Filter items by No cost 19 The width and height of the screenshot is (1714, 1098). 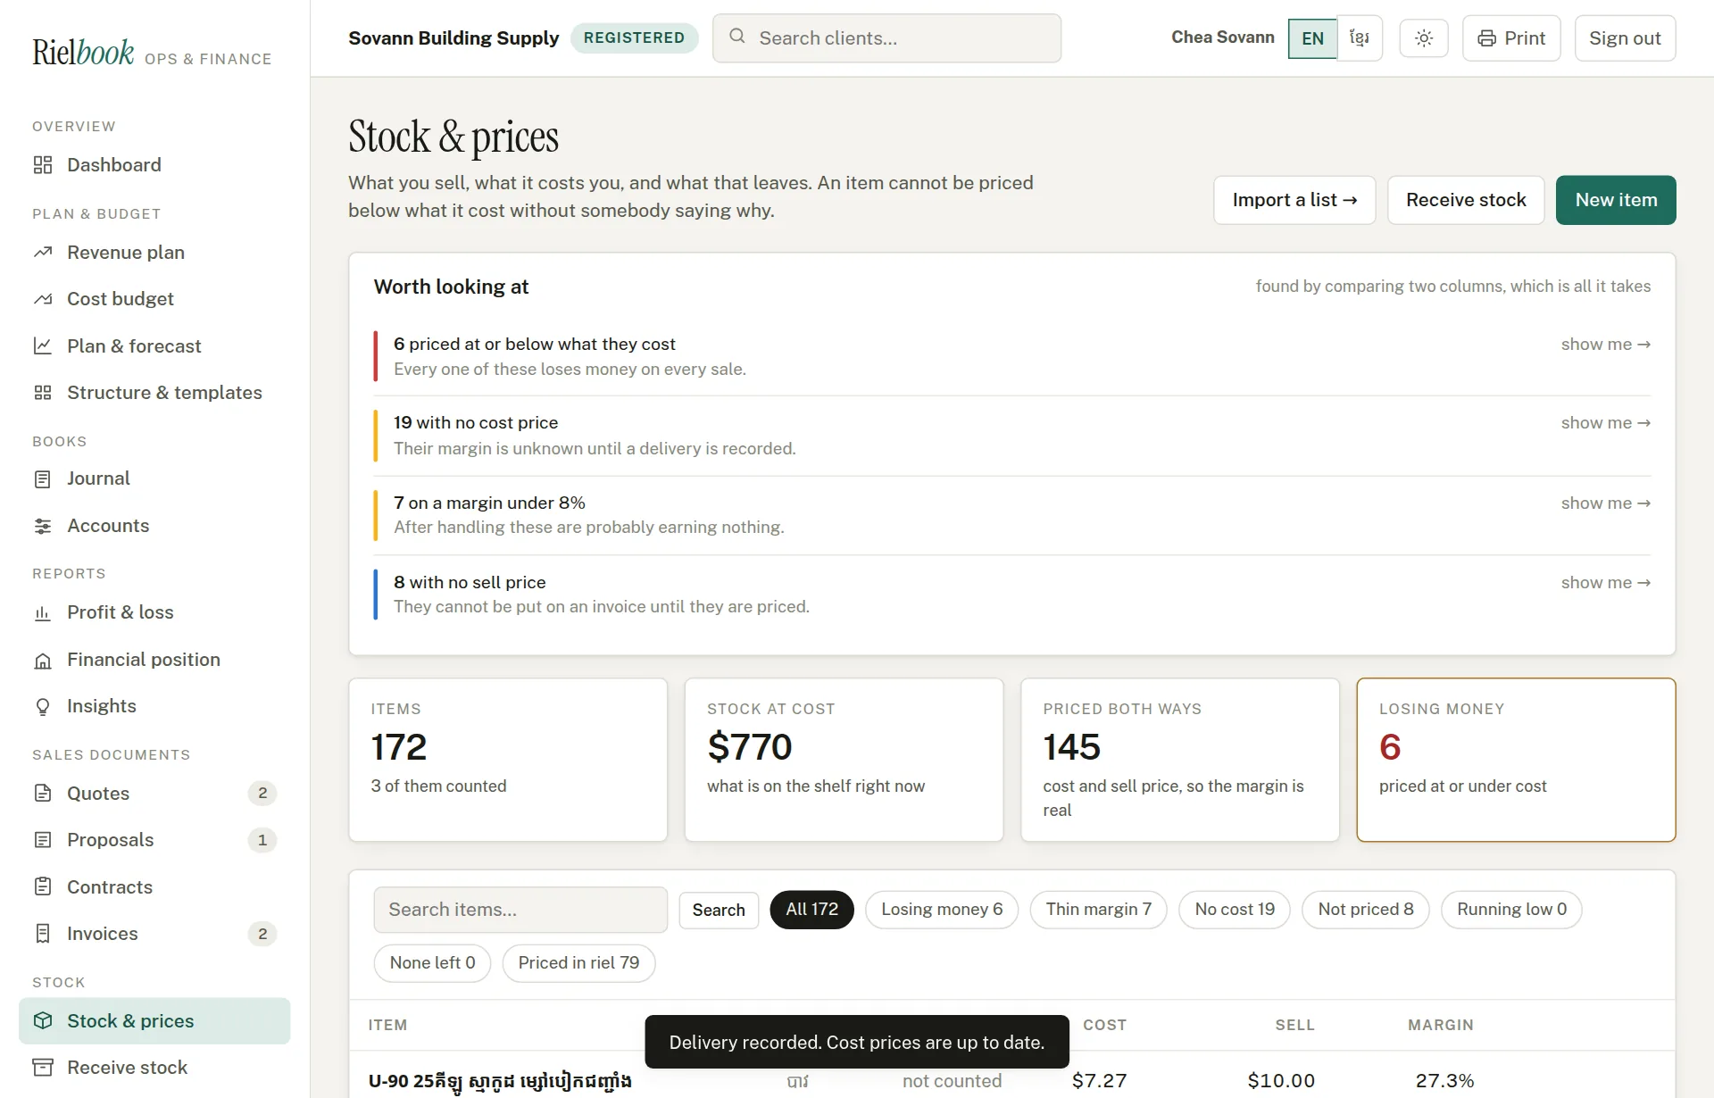[1235, 910]
